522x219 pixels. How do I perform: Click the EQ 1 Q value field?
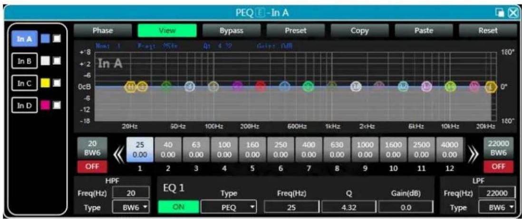(349, 208)
